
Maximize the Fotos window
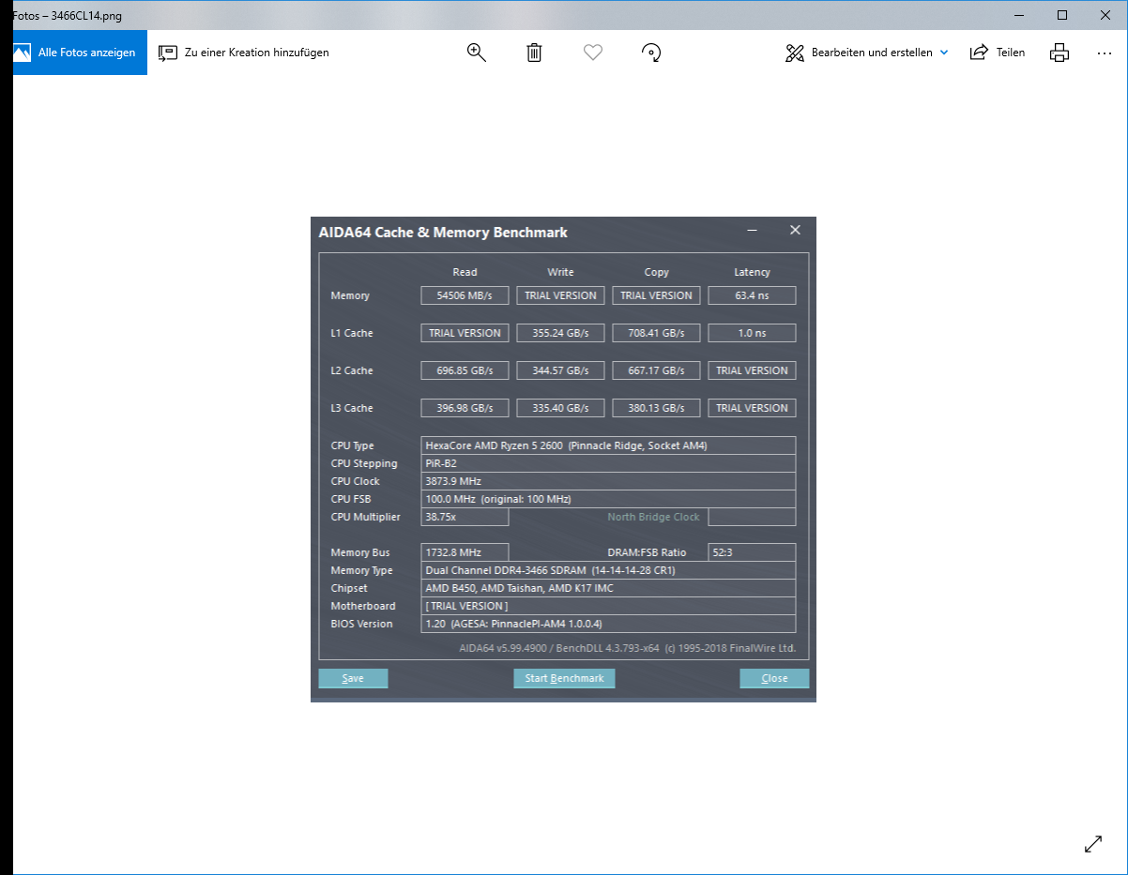pos(1062,15)
